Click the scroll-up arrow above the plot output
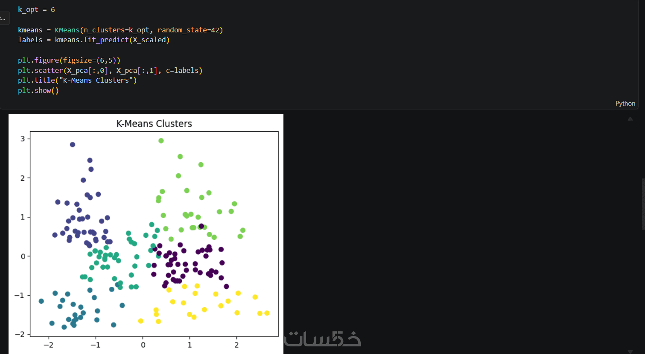This screenshot has width=645, height=354. (630, 119)
